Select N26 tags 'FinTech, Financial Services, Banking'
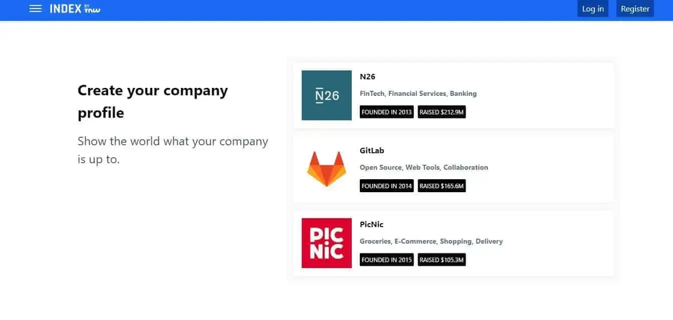 coord(418,94)
